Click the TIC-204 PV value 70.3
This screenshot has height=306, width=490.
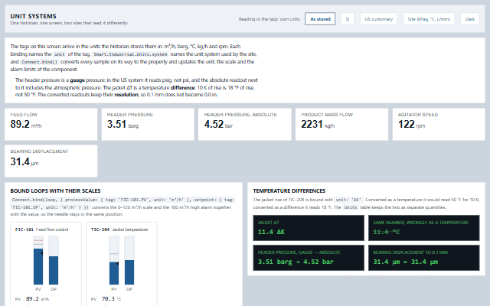(x=108, y=299)
